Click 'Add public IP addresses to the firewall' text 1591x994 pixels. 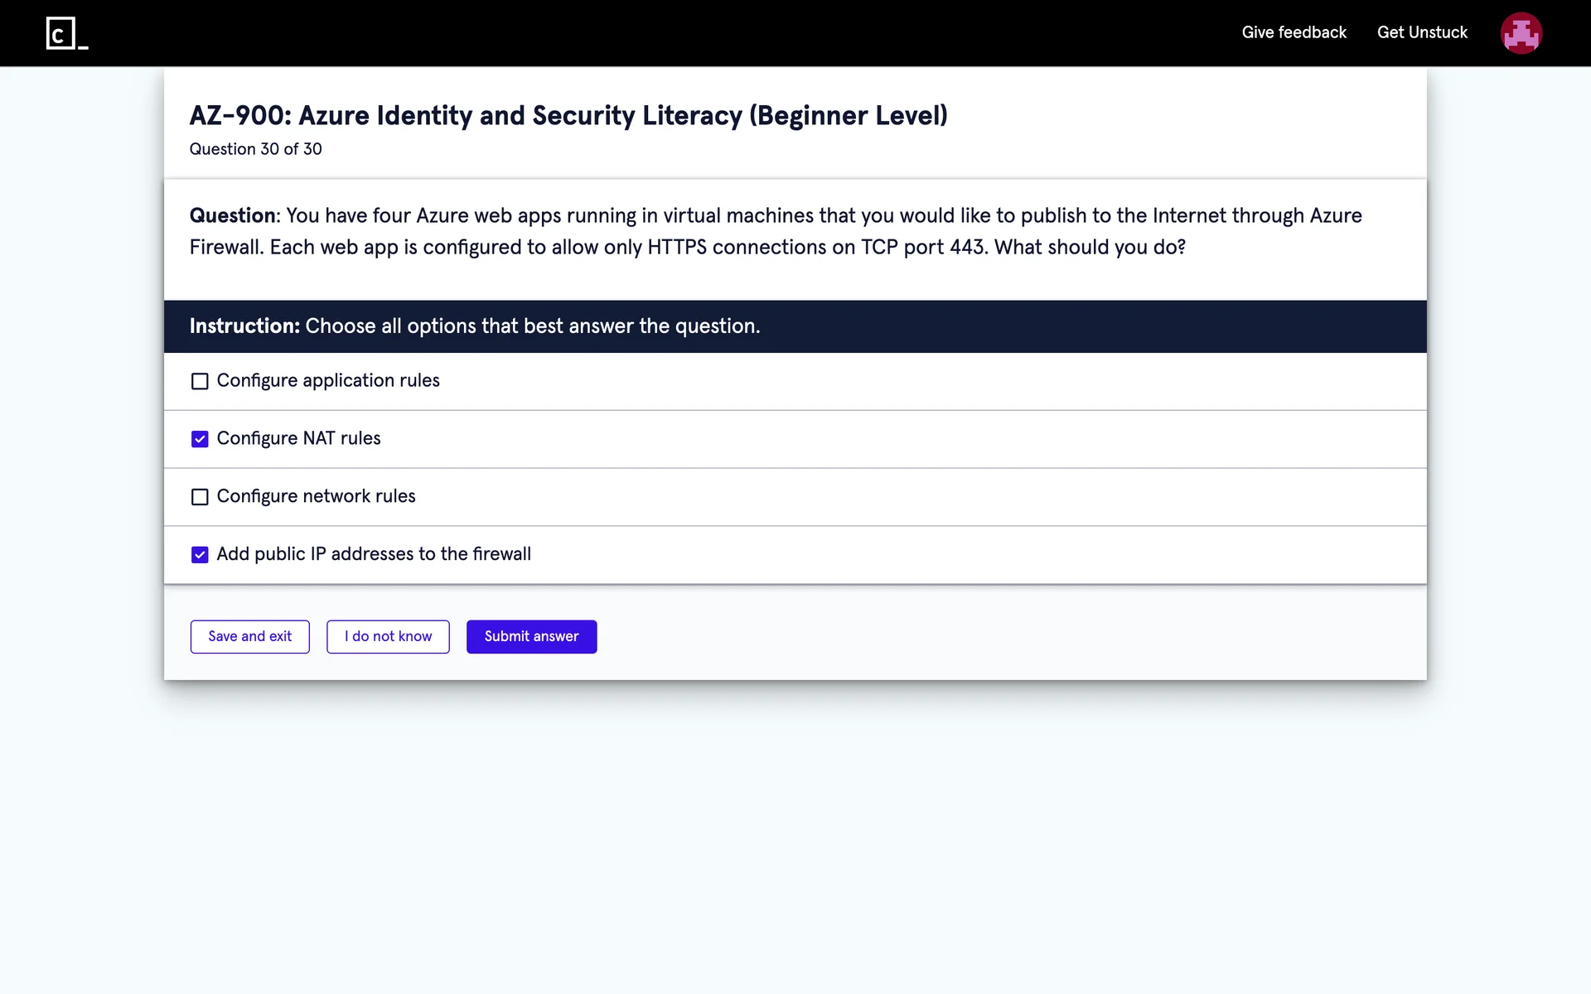pos(374,554)
